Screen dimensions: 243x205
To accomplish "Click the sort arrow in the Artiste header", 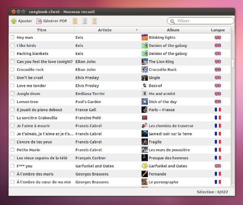I will pos(137,30).
